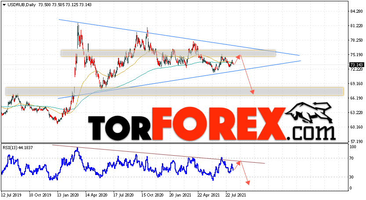Click date label 14 Apr 2020
The height and width of the screenshot is (200, 366).
[x=96, y=195]
